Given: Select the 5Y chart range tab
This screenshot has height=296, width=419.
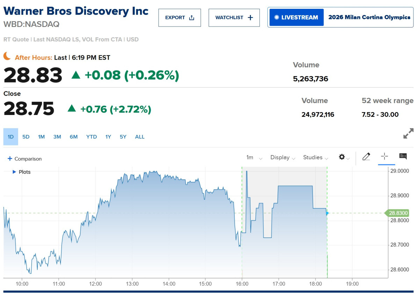Looking at the screenshot, I should pyautogui.click(x=123, y=137).
